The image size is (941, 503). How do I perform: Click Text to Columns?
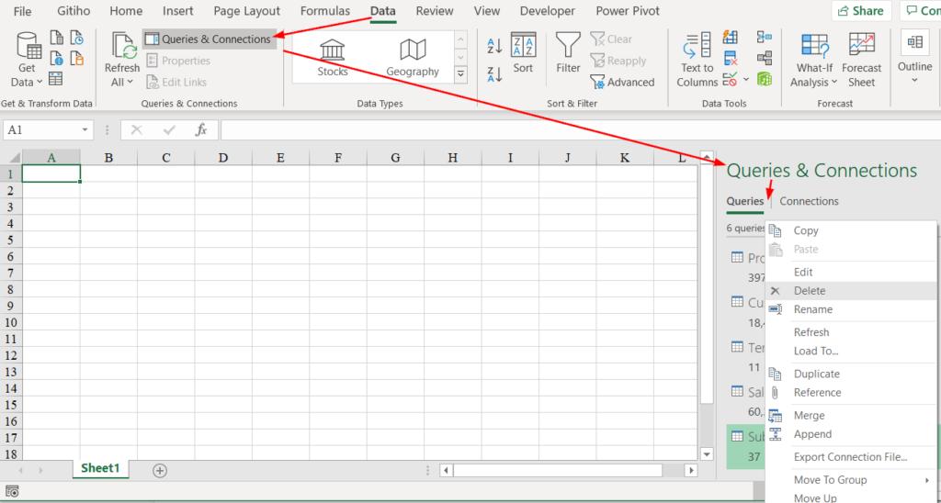697,60
